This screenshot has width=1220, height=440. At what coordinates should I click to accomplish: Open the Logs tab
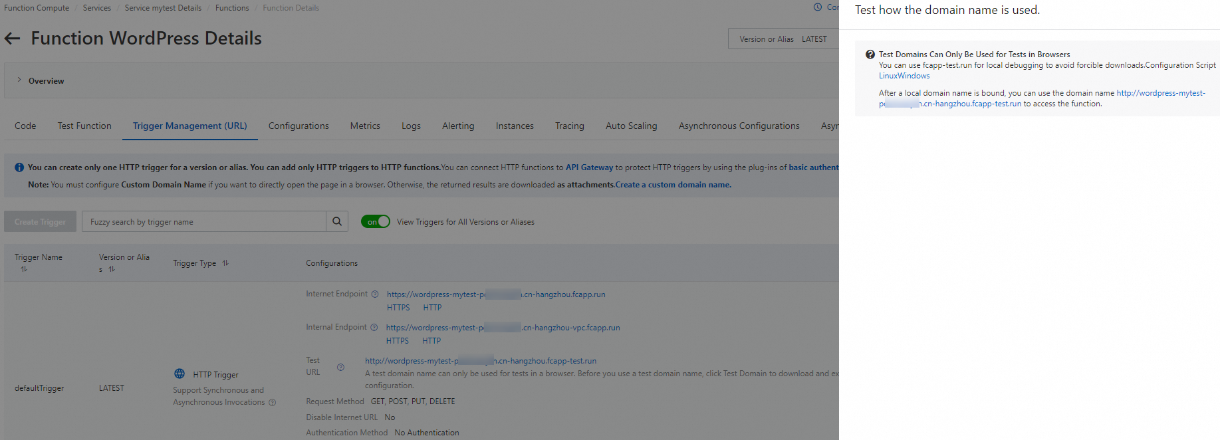[x=411, y=126]
